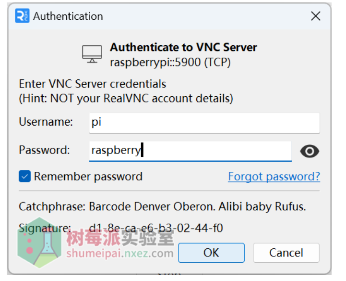Screen dimensions: 346x281
Task: Click the RealVNC account hint text
Action: pos(126,98)
